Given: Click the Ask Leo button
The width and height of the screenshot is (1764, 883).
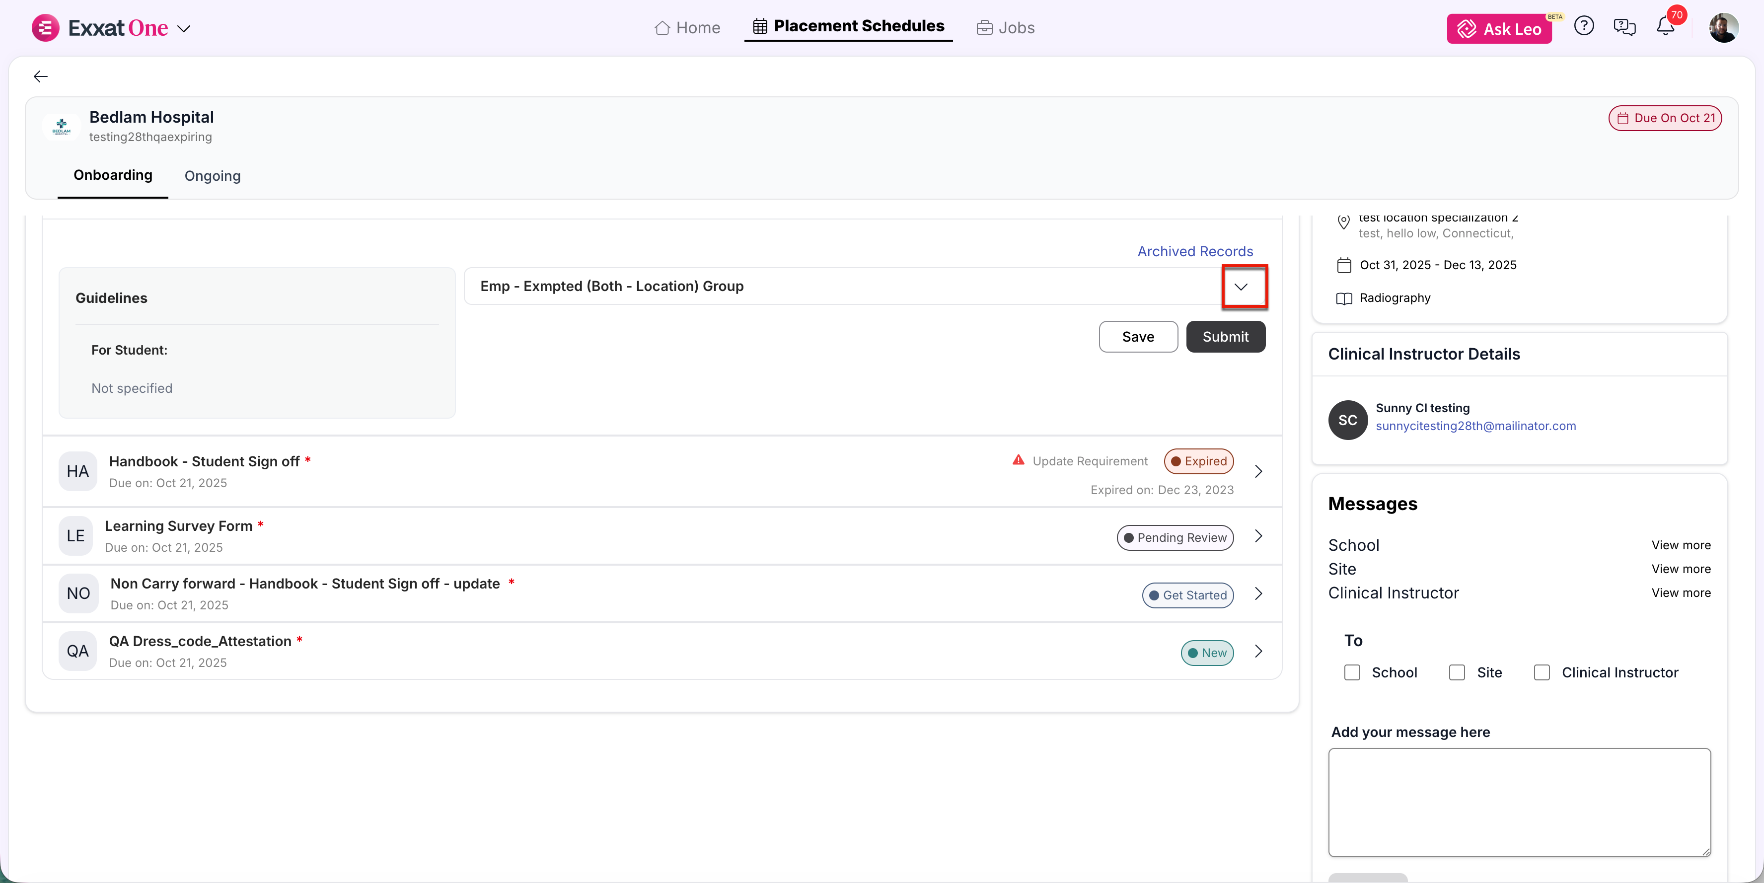Looking at the screenshot, I should (x=1498, y=29).
